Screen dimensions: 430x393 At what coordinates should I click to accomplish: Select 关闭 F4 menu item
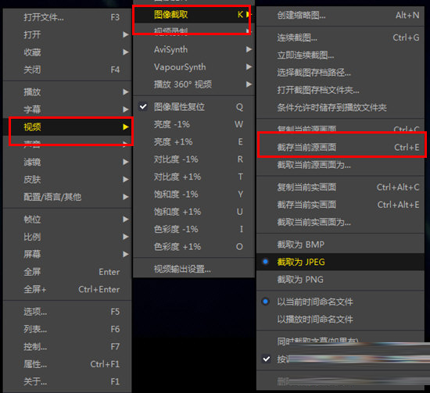pos(67,70)
